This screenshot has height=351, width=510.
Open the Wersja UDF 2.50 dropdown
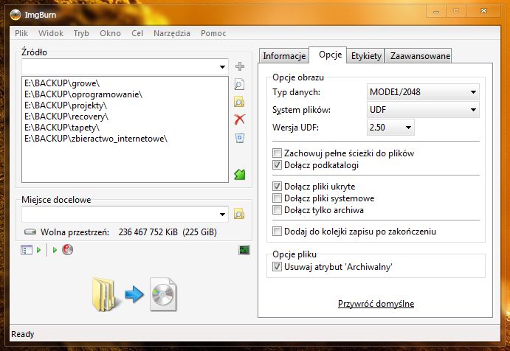pyautogui.click(x=390, y=127)
